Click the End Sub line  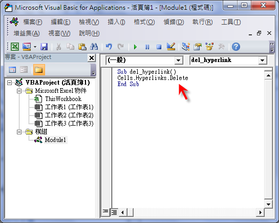click(x=128, y=84)
